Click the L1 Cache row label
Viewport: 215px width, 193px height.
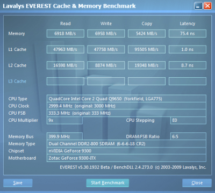point(17,49)
